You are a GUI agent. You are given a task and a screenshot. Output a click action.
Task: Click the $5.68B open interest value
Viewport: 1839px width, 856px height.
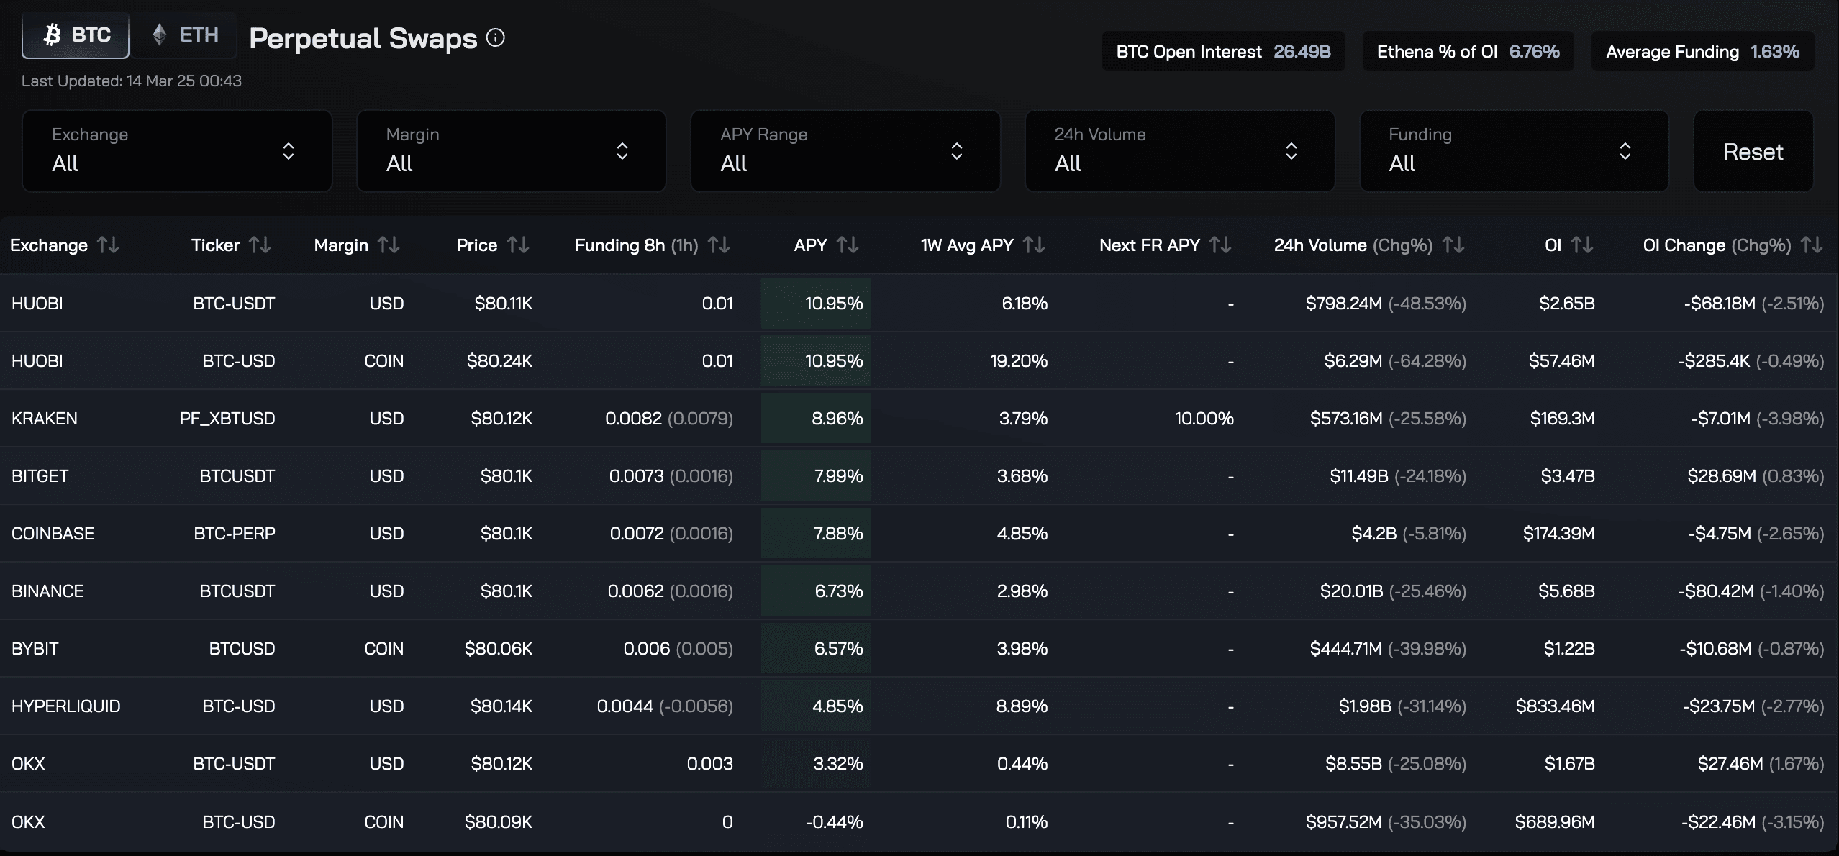[1566, 591]
